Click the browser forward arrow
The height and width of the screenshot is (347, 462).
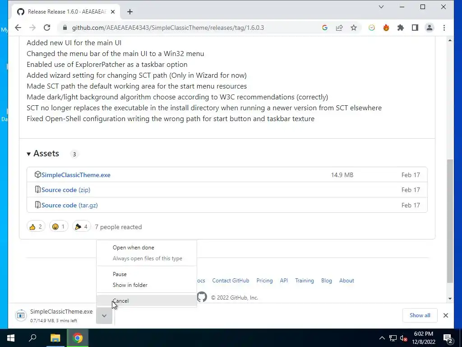pos(32,28)
